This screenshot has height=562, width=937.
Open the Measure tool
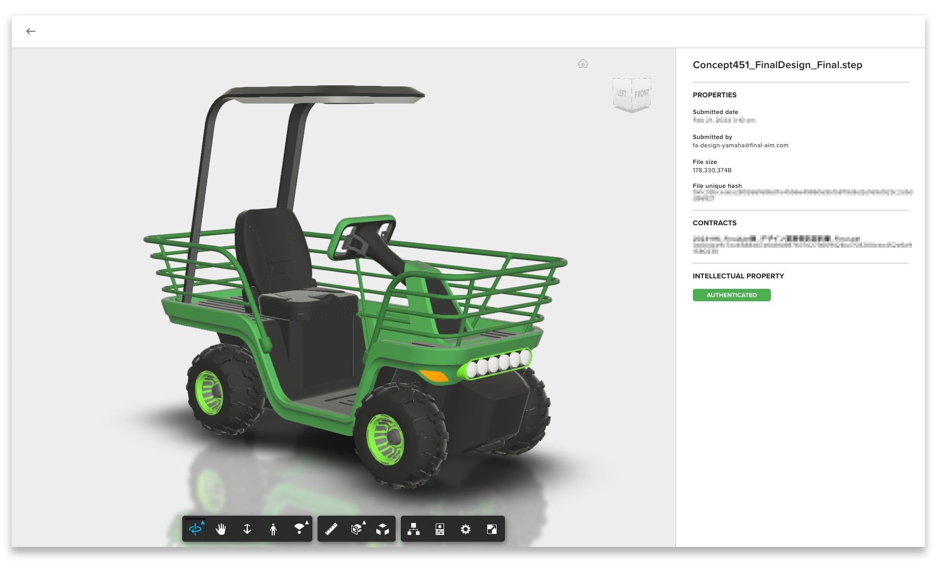(331, 530)
